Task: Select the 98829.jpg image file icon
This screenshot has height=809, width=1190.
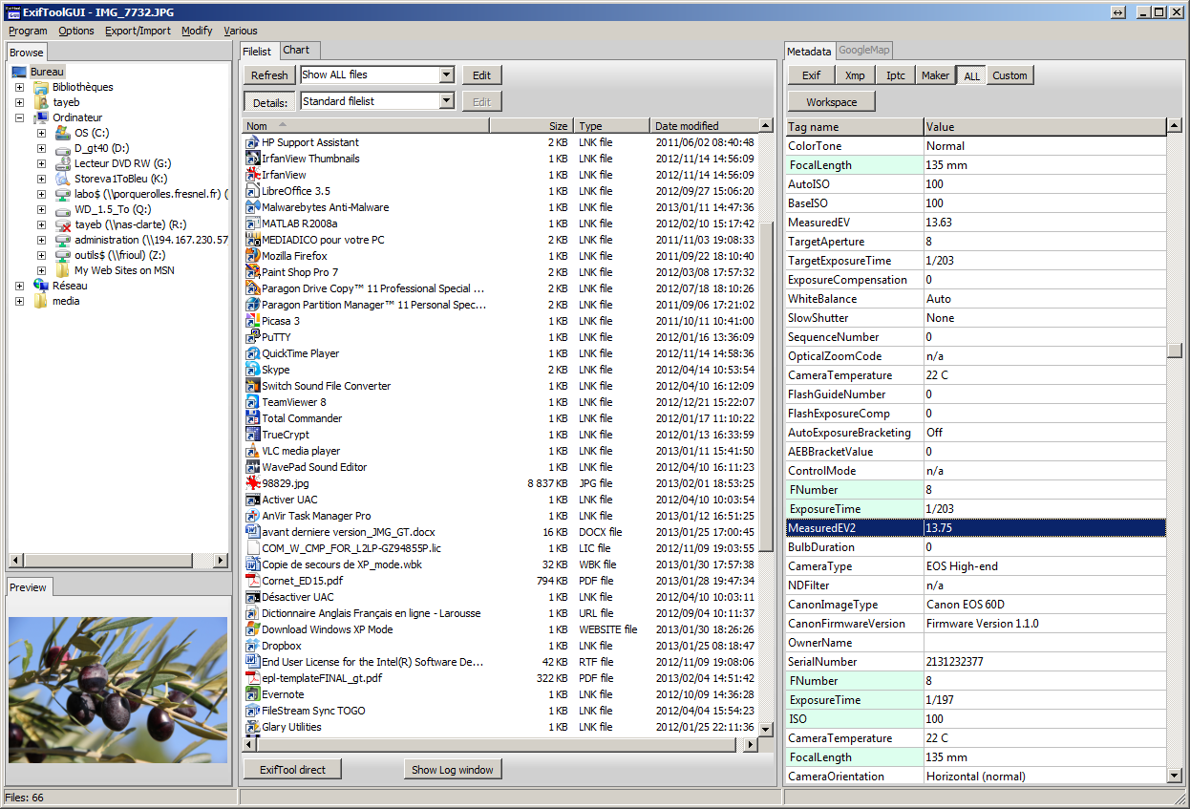Action: click(253, 483)
